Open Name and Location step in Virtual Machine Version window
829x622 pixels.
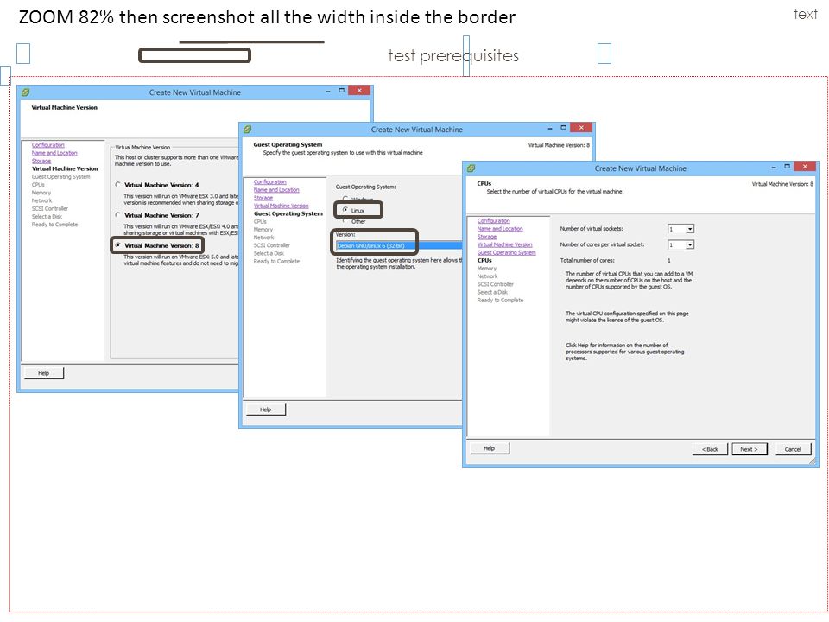(x=54, y=152)
